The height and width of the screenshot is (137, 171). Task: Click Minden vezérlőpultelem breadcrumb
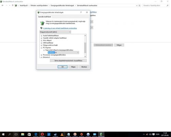click(39, 5)
